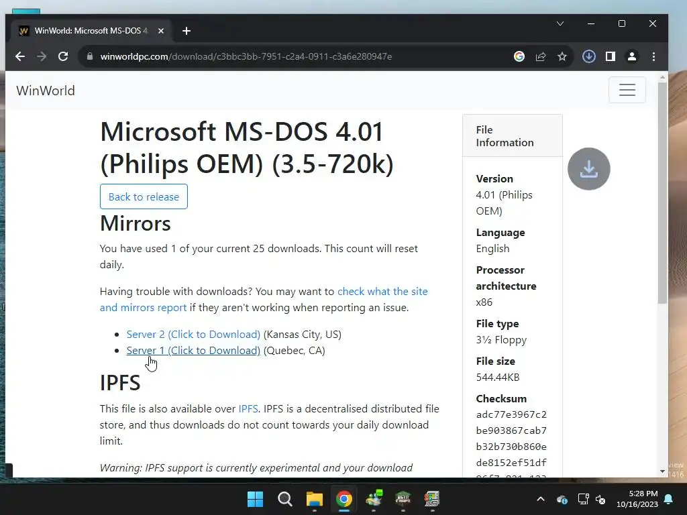Viewport: 687px width, 515px height.
Task: Open Chrome profile icon
Action: (632, 56)
